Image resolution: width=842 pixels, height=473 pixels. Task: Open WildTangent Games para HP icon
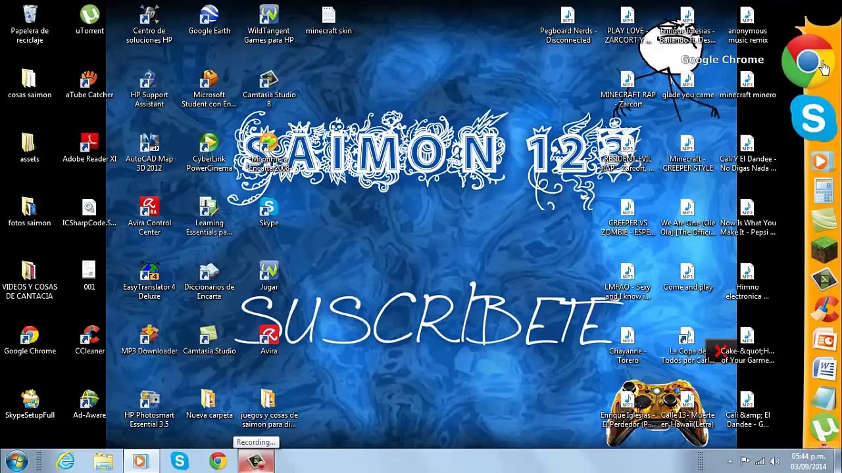269,24
